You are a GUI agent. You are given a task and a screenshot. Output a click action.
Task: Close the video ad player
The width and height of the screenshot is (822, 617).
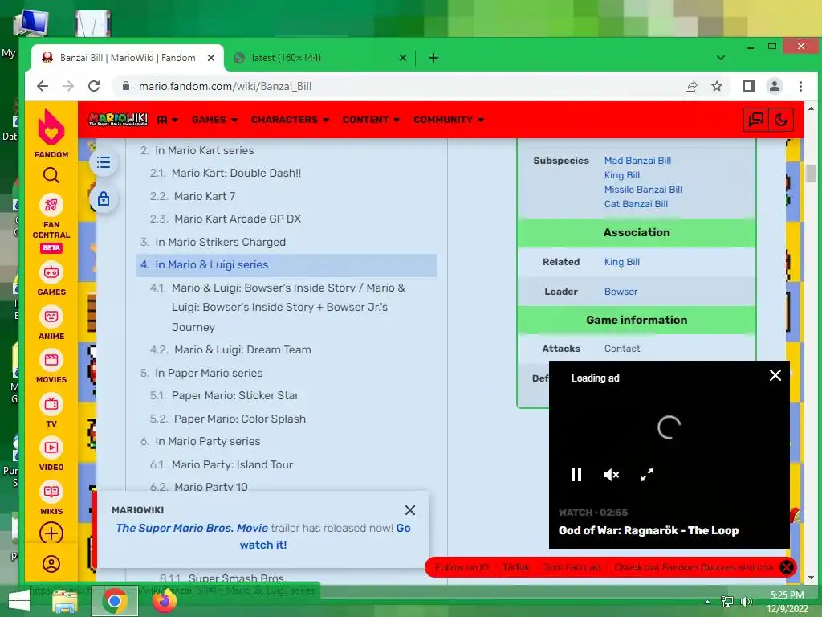pos(775,375)
